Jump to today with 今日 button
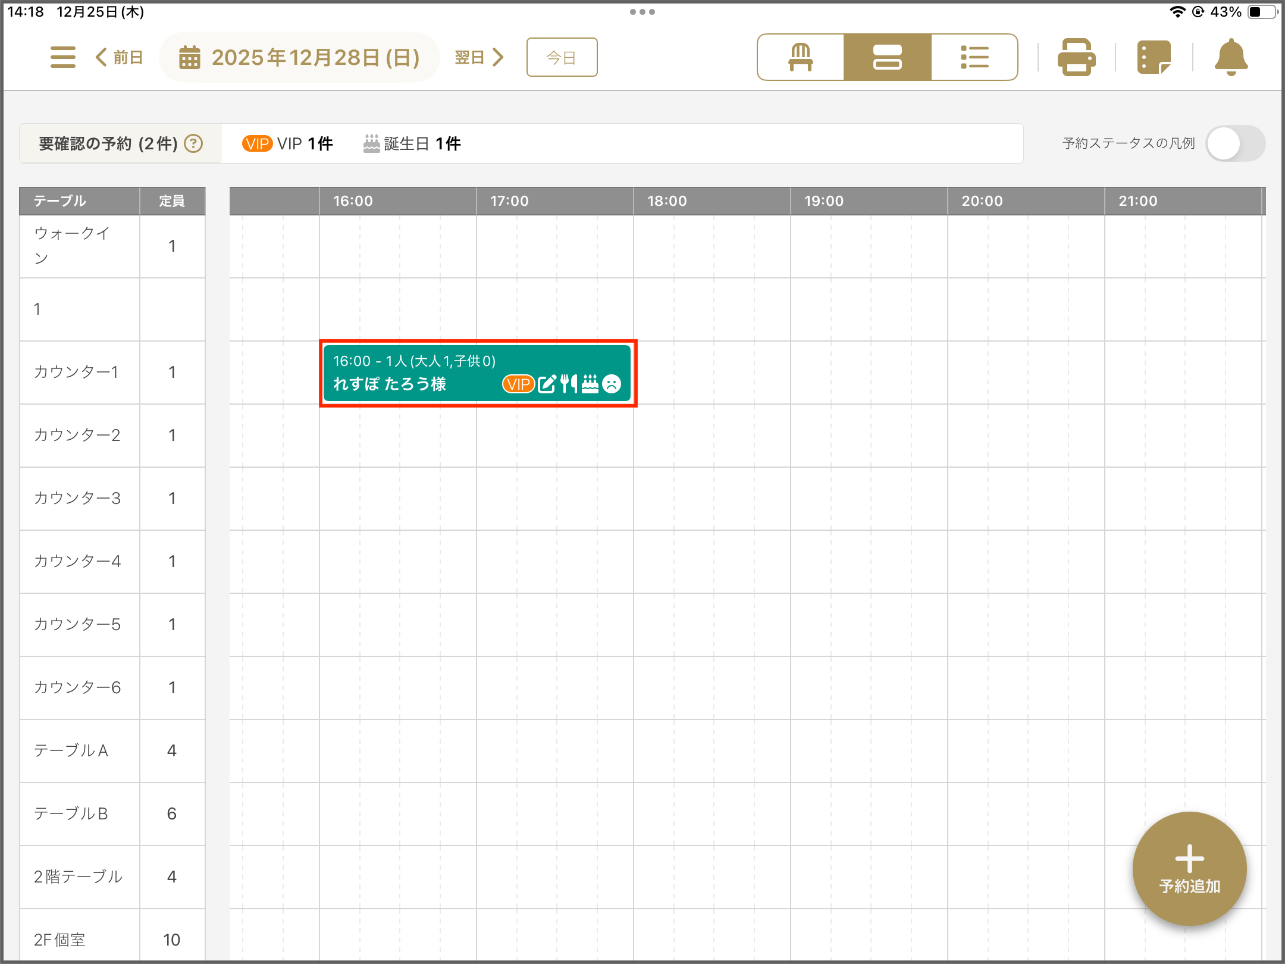Screen dimensions: 1285x964 pyautogui.click(x=562, y=57)
